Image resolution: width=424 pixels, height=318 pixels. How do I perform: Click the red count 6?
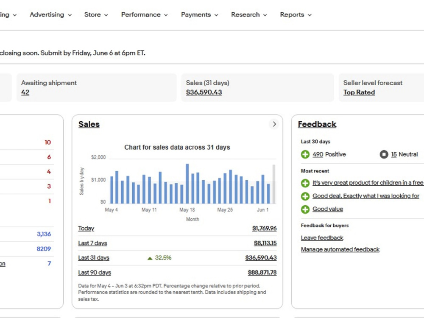(49, 157)
